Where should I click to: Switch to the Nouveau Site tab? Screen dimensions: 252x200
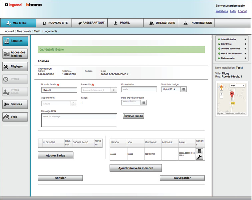(55, 23)
